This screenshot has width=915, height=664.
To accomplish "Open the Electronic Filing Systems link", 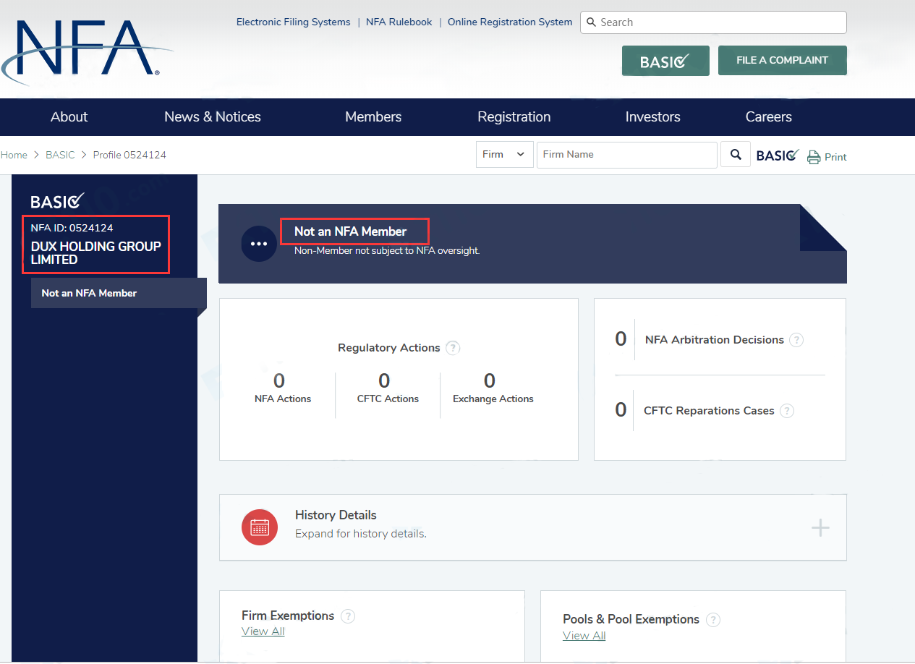I will (293, 22).
